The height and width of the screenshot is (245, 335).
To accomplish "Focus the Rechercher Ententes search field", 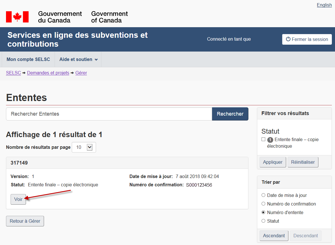I will click(x=109, y=114).
